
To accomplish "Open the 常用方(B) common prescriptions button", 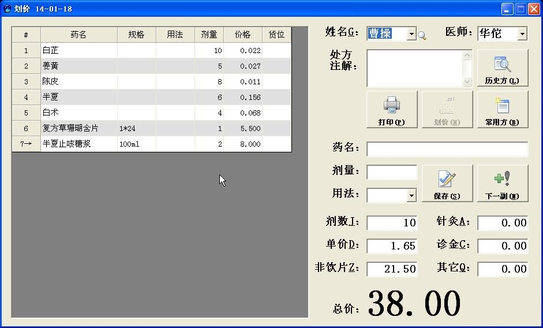I will click(503, 110).
